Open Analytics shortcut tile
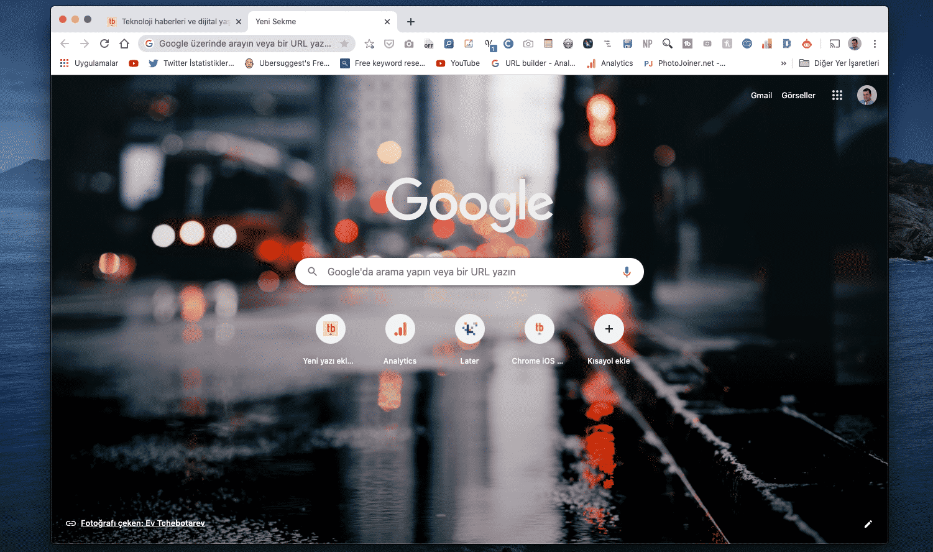 click(400, 340)
